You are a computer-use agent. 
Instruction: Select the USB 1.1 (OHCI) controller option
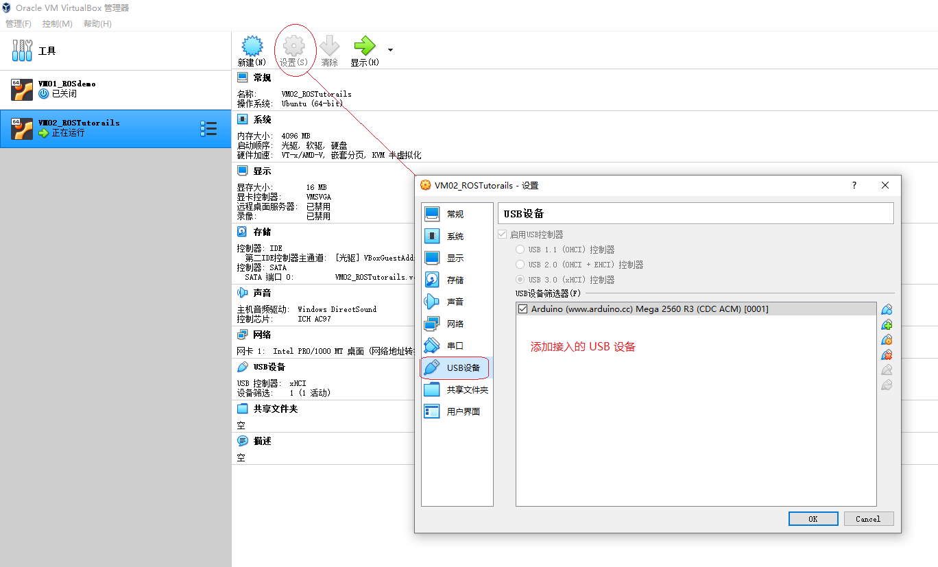coord(520,250)
